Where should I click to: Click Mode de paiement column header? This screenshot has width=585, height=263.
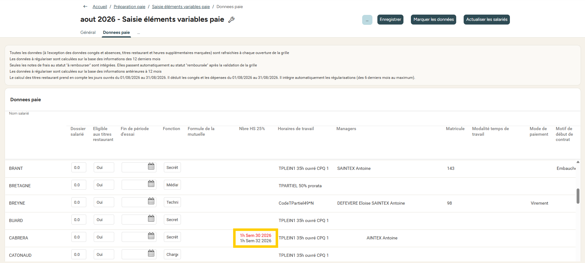539,131
